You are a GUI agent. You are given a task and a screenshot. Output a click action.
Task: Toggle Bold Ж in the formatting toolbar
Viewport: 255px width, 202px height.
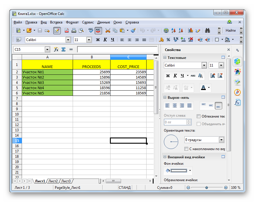click(x=98, y=40)
